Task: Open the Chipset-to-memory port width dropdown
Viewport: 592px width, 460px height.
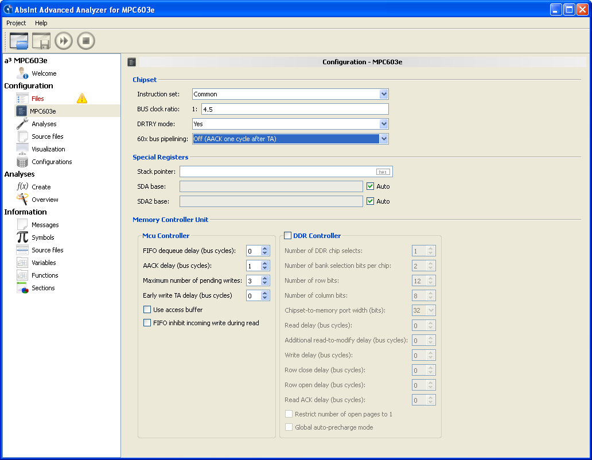Action: (x=431, y=310)
